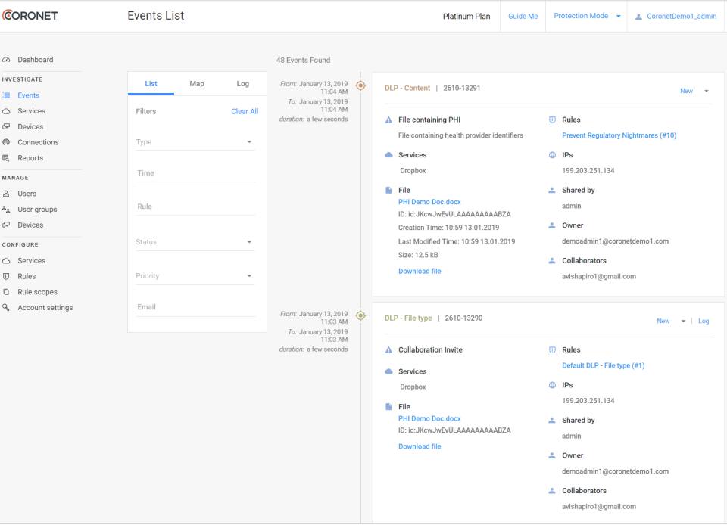Open the Status filter dropdown
Viewport: 727px width, 525px height.
tap(195, 242)
